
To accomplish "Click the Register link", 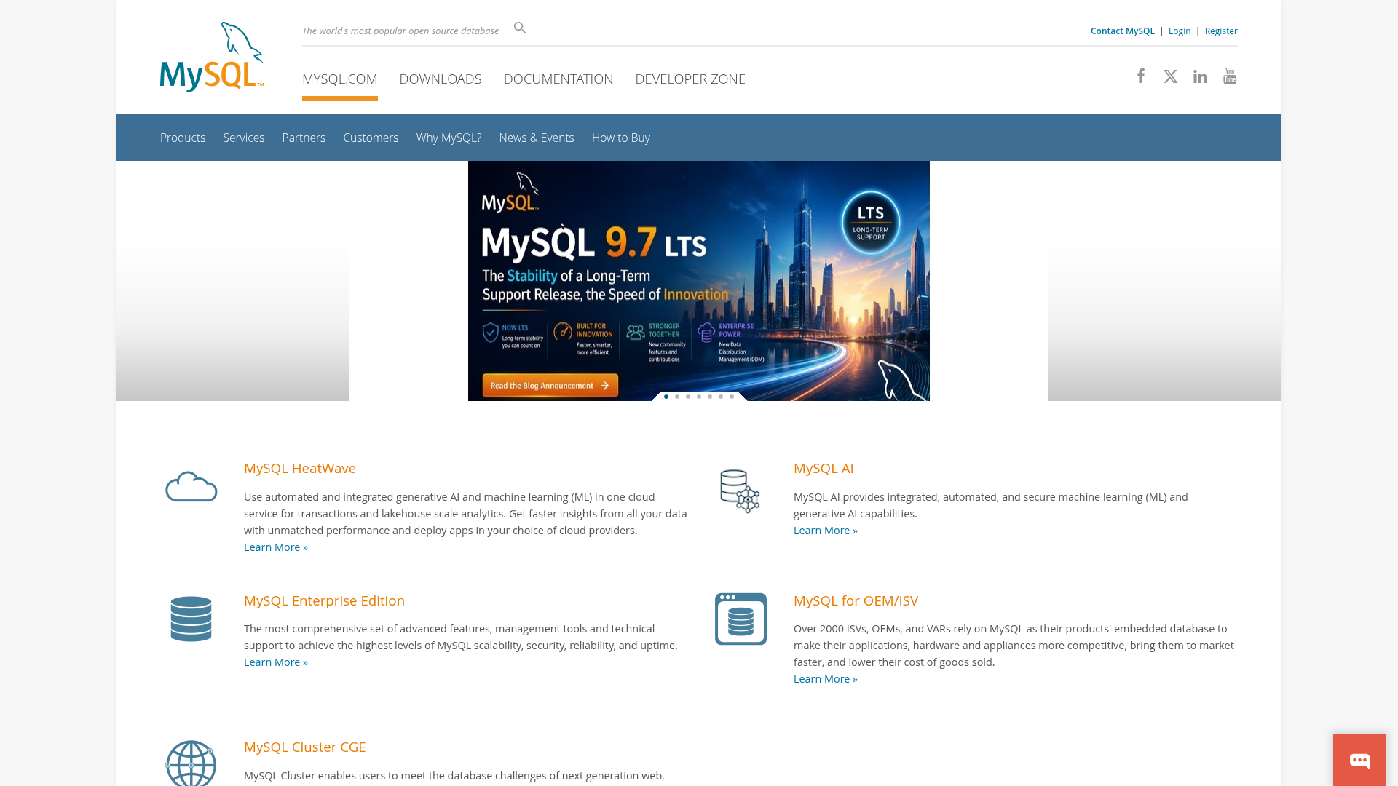I will click(1221, 31).
